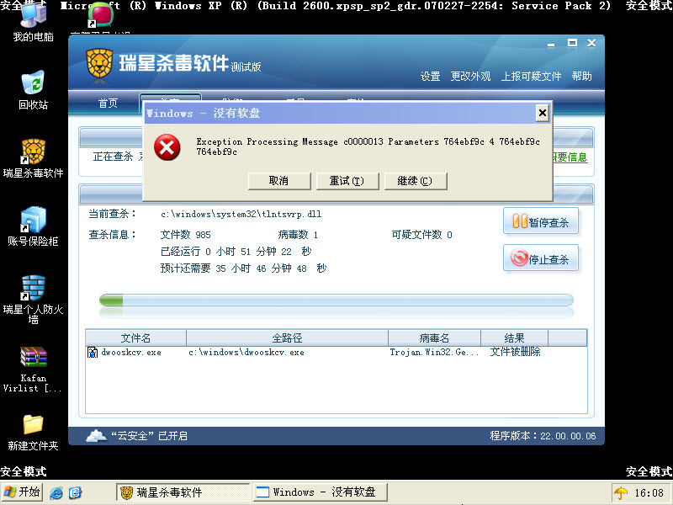Click the file deleted result cell
Viewport: 673px width, 505px height.
[515, 352]
